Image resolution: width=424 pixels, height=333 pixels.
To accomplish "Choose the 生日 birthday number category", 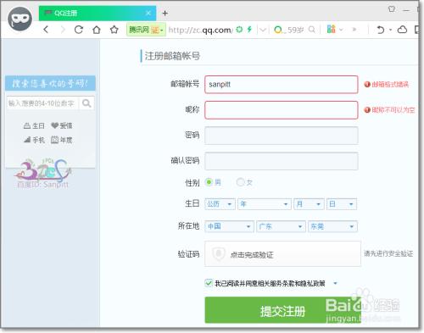I will [x=34, y=125].
